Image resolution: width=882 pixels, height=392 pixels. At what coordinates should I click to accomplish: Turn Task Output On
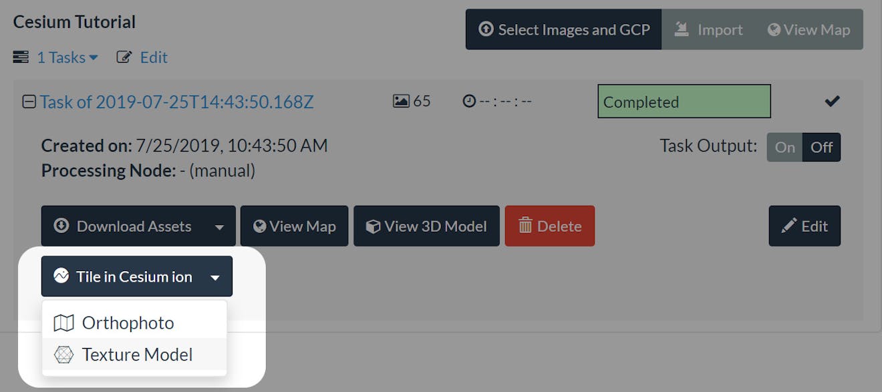pyautogui.click(x=784, y=147)
